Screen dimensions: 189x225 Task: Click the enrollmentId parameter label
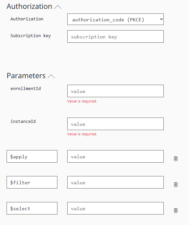26,89
